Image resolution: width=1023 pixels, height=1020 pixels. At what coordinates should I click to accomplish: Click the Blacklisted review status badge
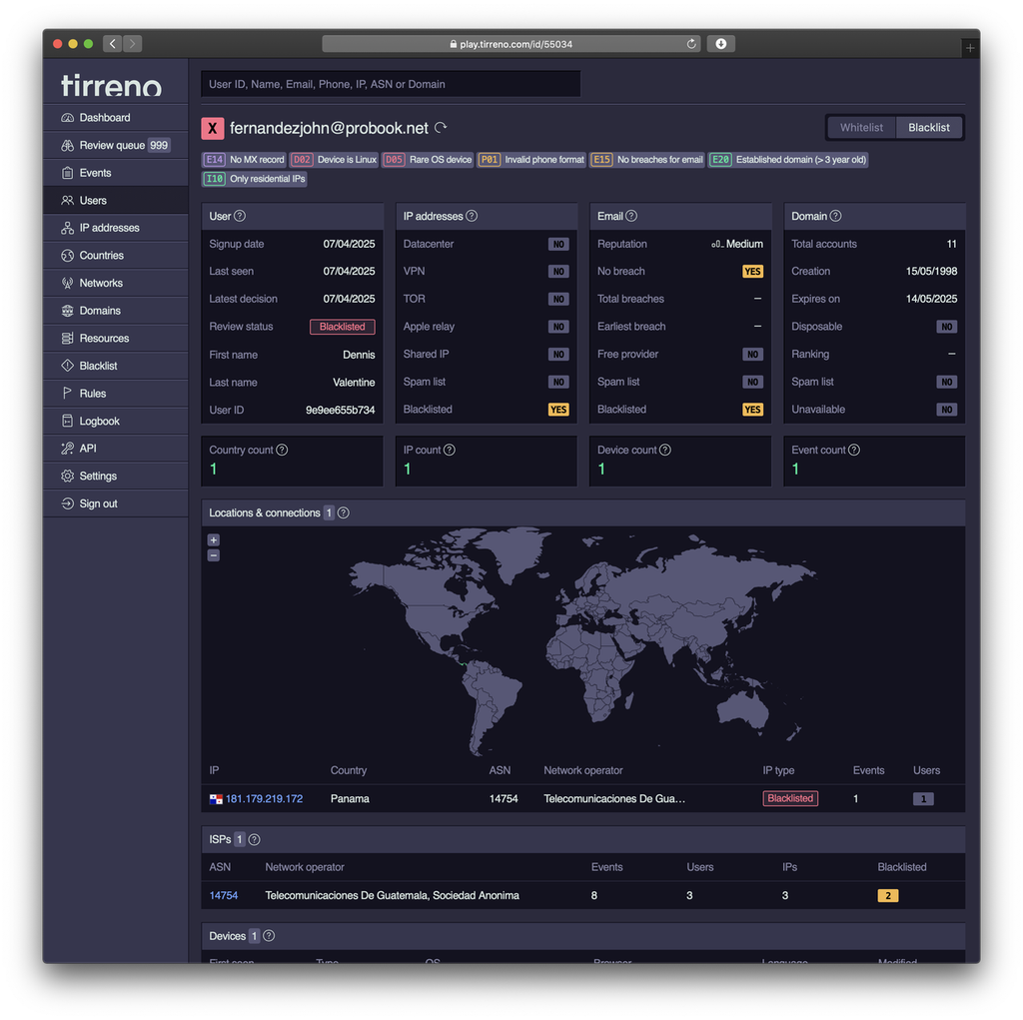(342, 327)
